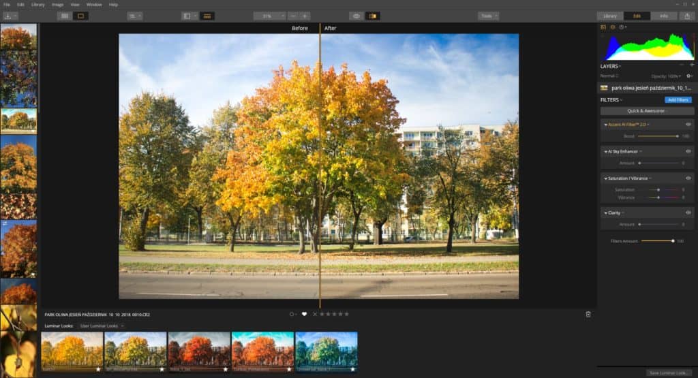
Task: Open the Help menu
Action: [x=114, y=5]
